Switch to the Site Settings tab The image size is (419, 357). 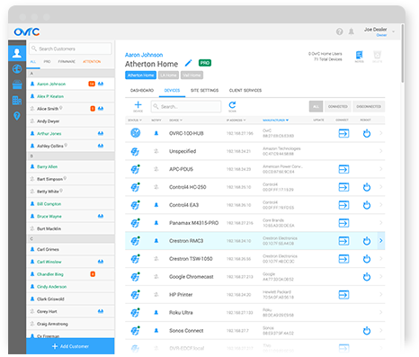point(204,90)
